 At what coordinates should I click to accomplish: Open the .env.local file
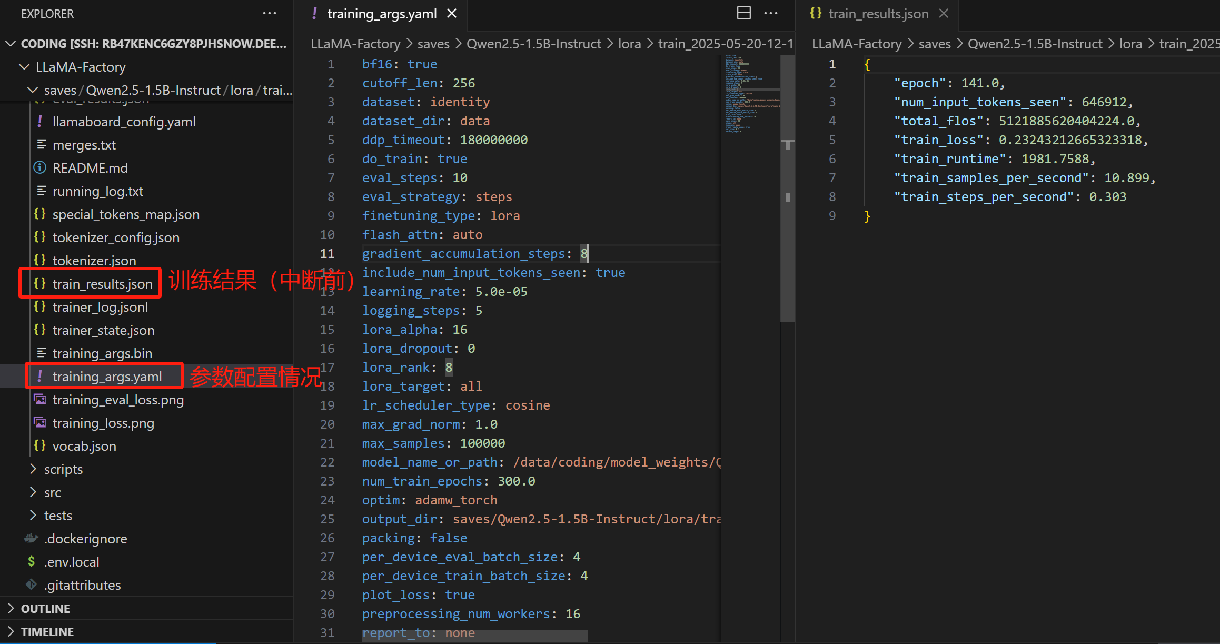pyautogui.click(x=72, y=562)
